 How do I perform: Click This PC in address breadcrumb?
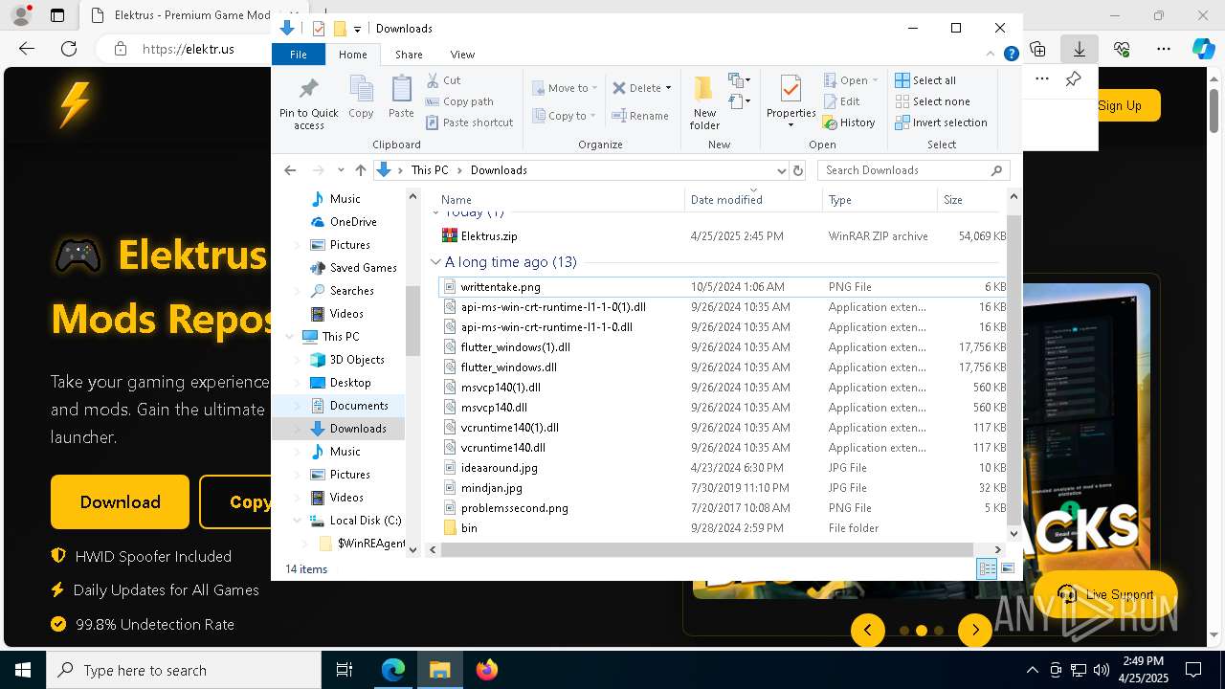click(429, 170)
